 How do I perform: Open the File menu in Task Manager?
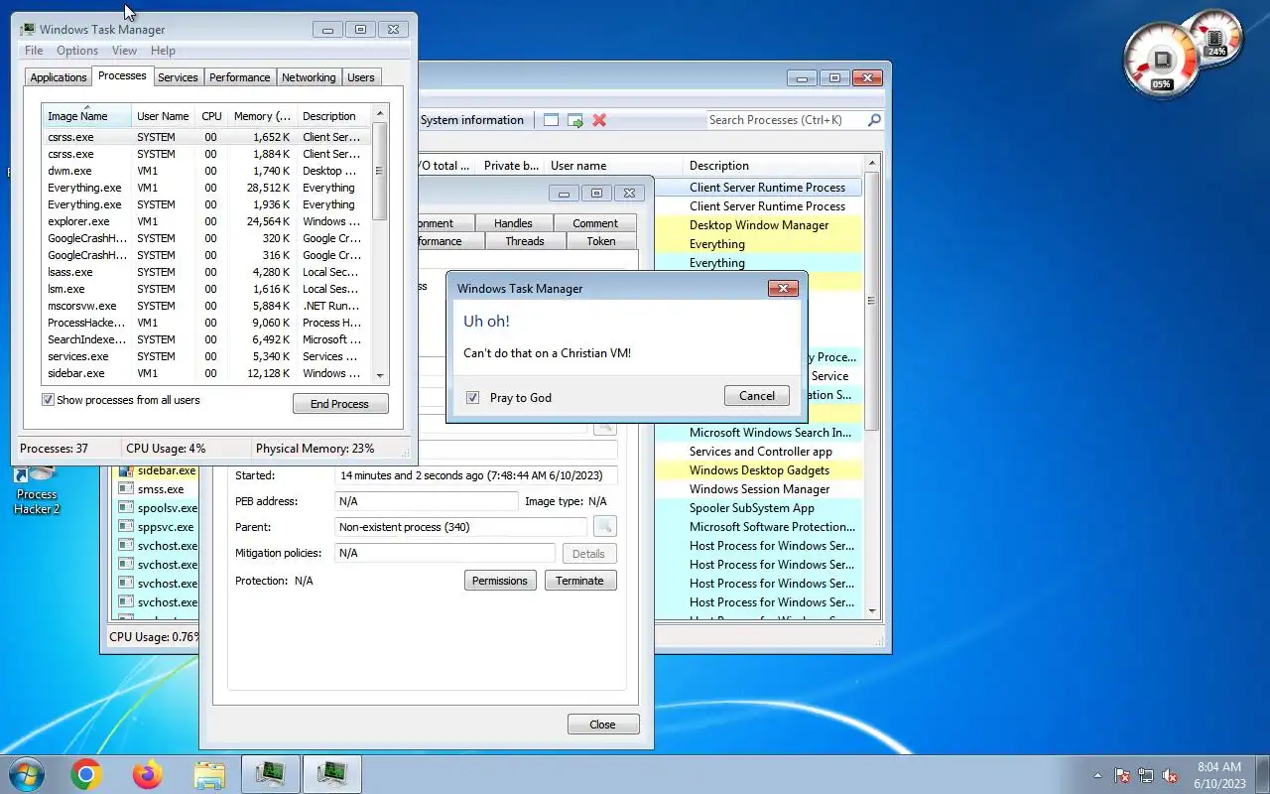tap(34, 51)
